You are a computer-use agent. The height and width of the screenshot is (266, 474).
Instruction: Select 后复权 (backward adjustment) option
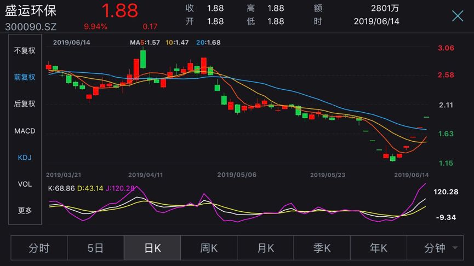[25, 103]
